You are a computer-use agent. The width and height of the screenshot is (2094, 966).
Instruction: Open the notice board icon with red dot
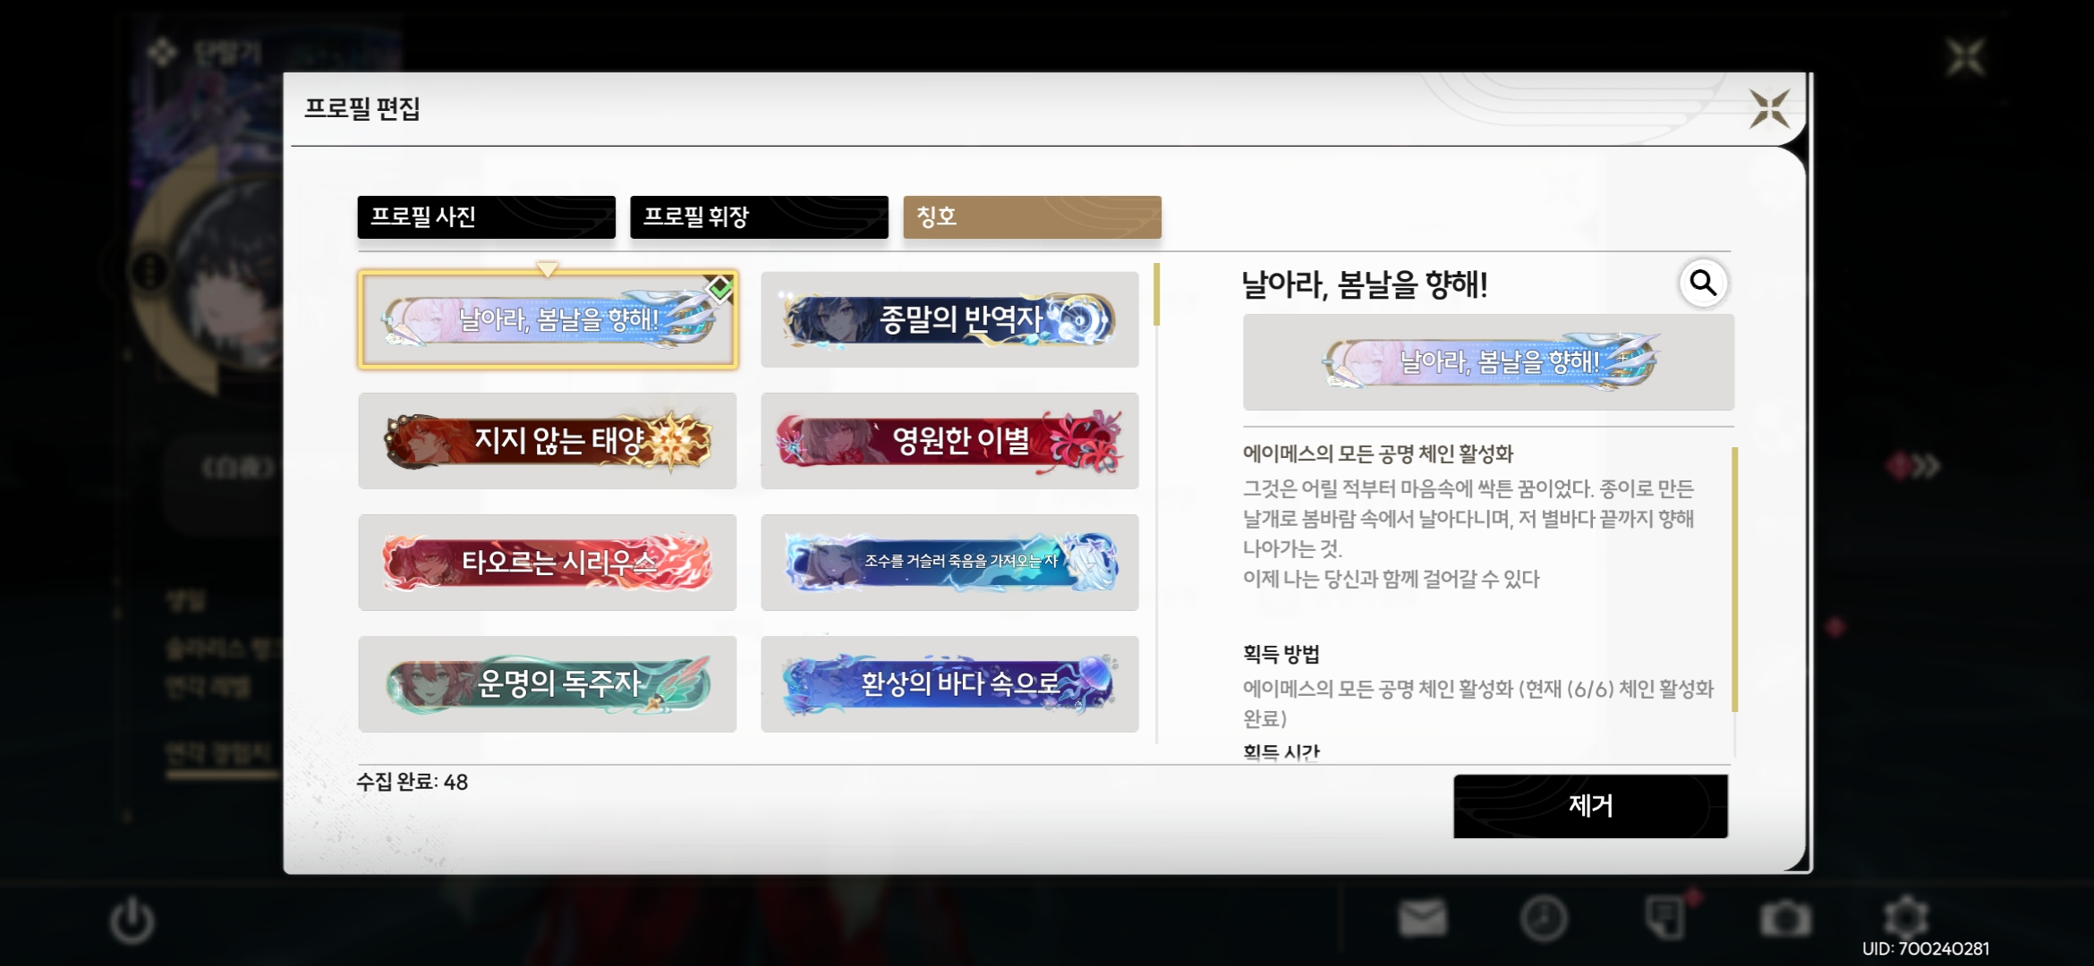(1666, 917)
